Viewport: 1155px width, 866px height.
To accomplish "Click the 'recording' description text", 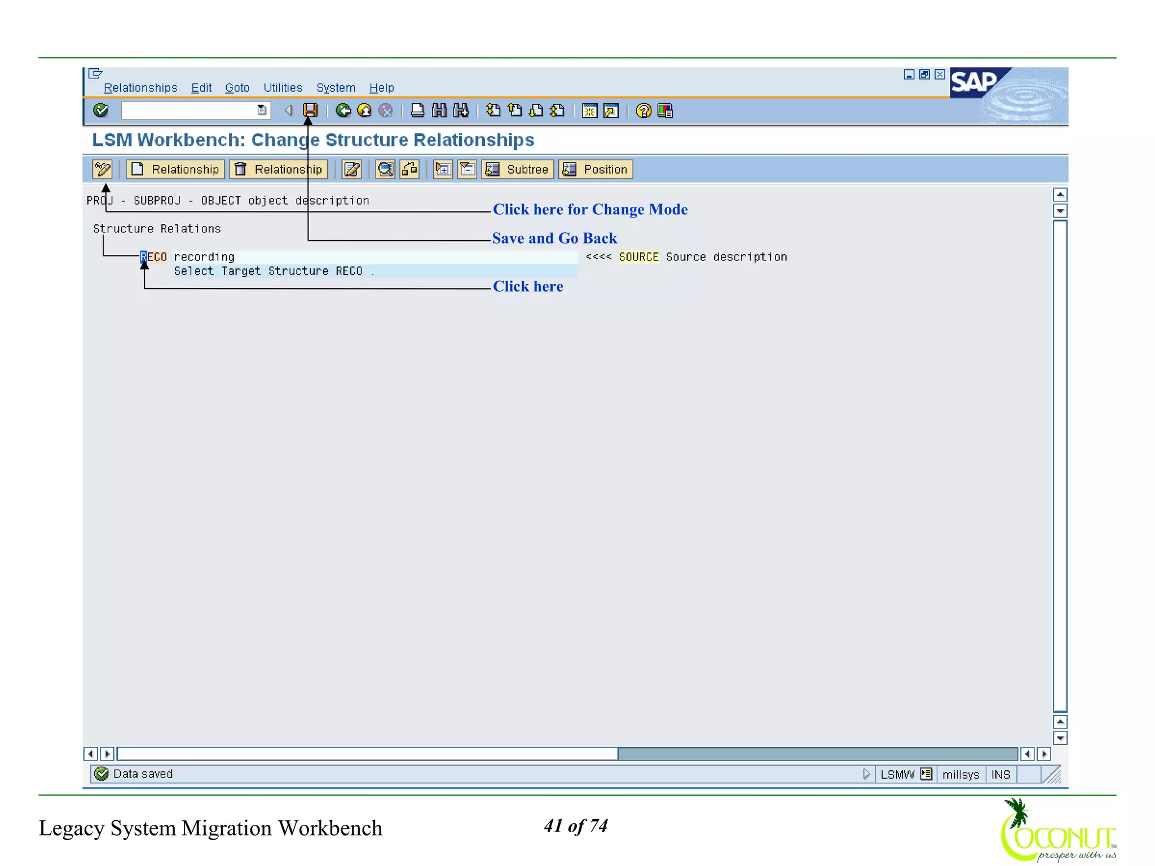I will 204,257.
